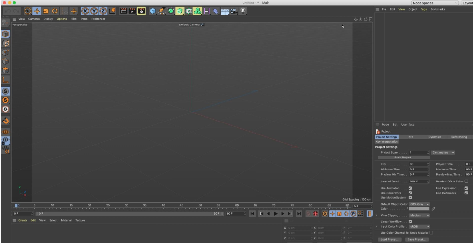Add an Extrude generator
The width and height of the screenshot is (473, 243).
180,11
